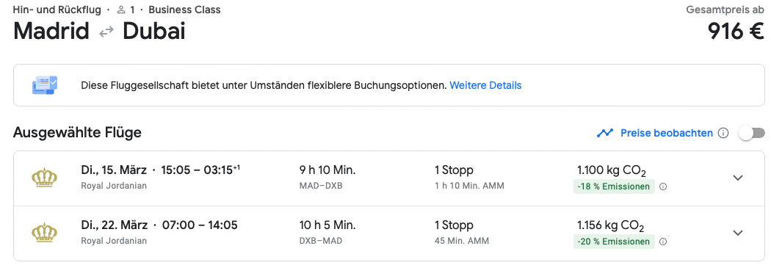Click the -20 % Emissionen badge
Screen dimensions: 771x268
614,242
